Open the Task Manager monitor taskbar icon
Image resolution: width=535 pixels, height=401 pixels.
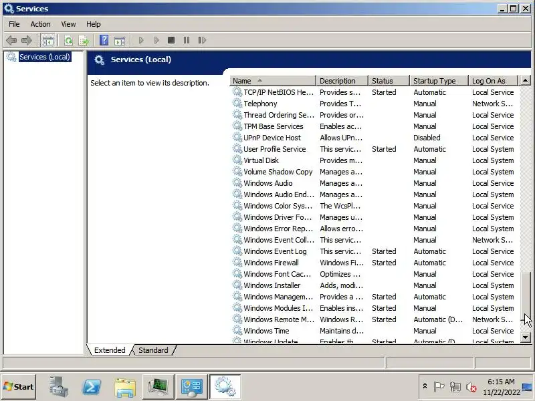click(158, 387)
